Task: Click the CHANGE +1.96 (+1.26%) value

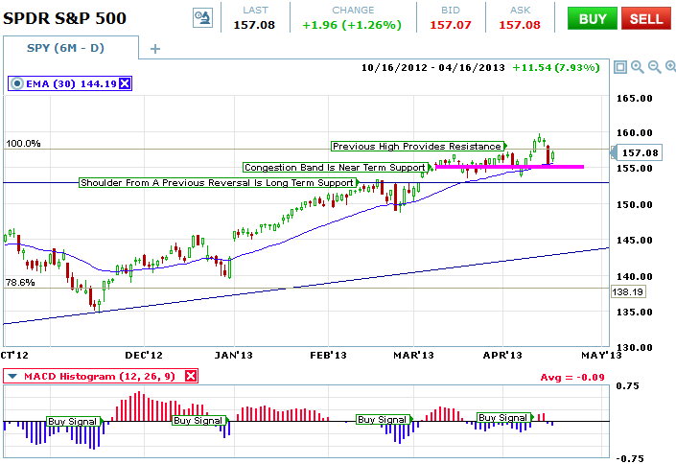Action: pyautogui.click(x=352, y=25)
